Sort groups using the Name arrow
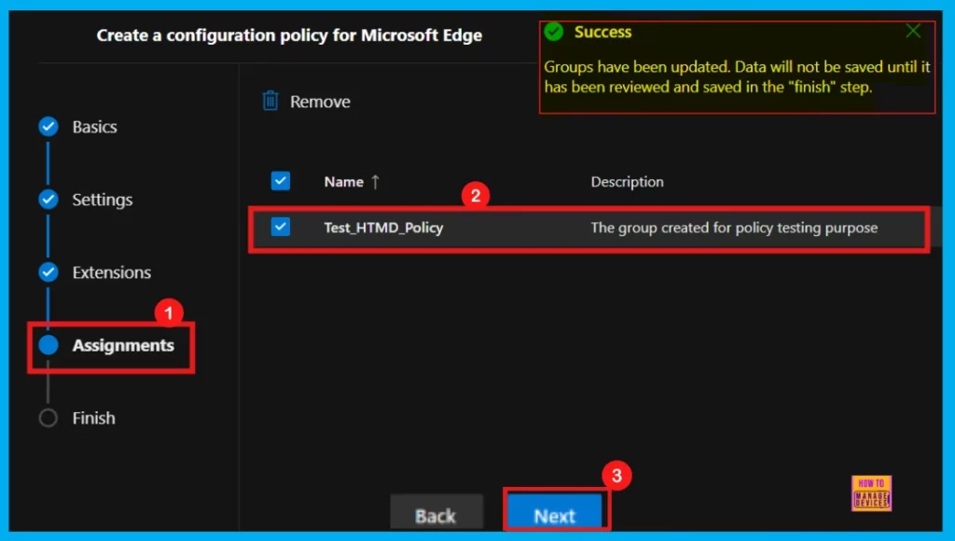Screen dimensions: 955x541 pyautogui.click(x=375, y=182)
